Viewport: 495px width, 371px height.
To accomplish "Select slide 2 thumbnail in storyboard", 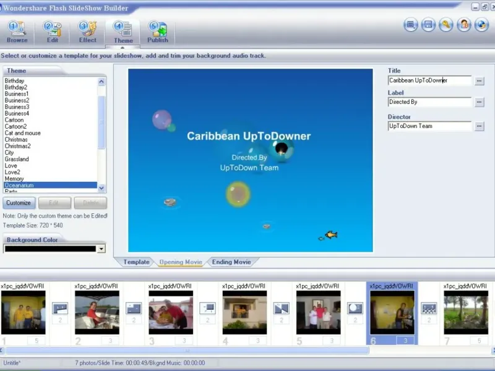I will point(97,313).
